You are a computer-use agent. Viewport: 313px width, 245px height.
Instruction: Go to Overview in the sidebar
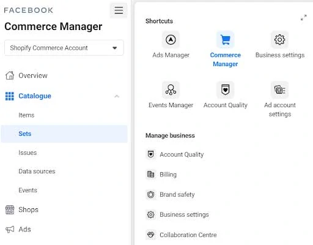(33, 75)
